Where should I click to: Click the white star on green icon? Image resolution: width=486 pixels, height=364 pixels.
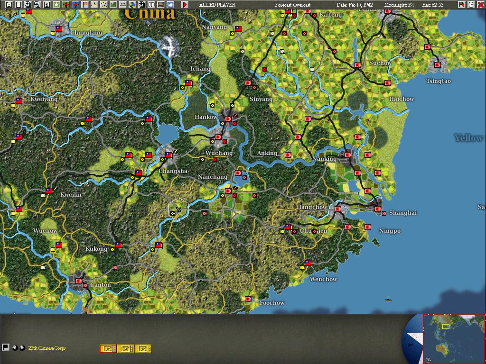(56, 4)
